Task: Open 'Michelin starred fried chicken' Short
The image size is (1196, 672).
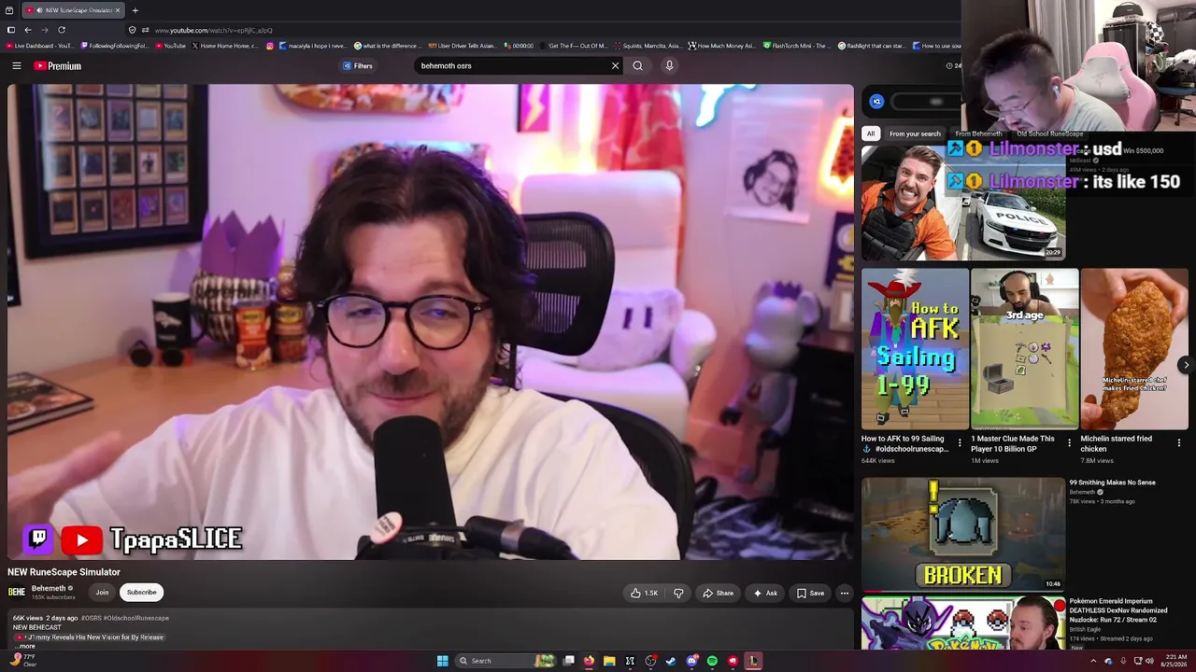Action: (x=1134, y=348)
